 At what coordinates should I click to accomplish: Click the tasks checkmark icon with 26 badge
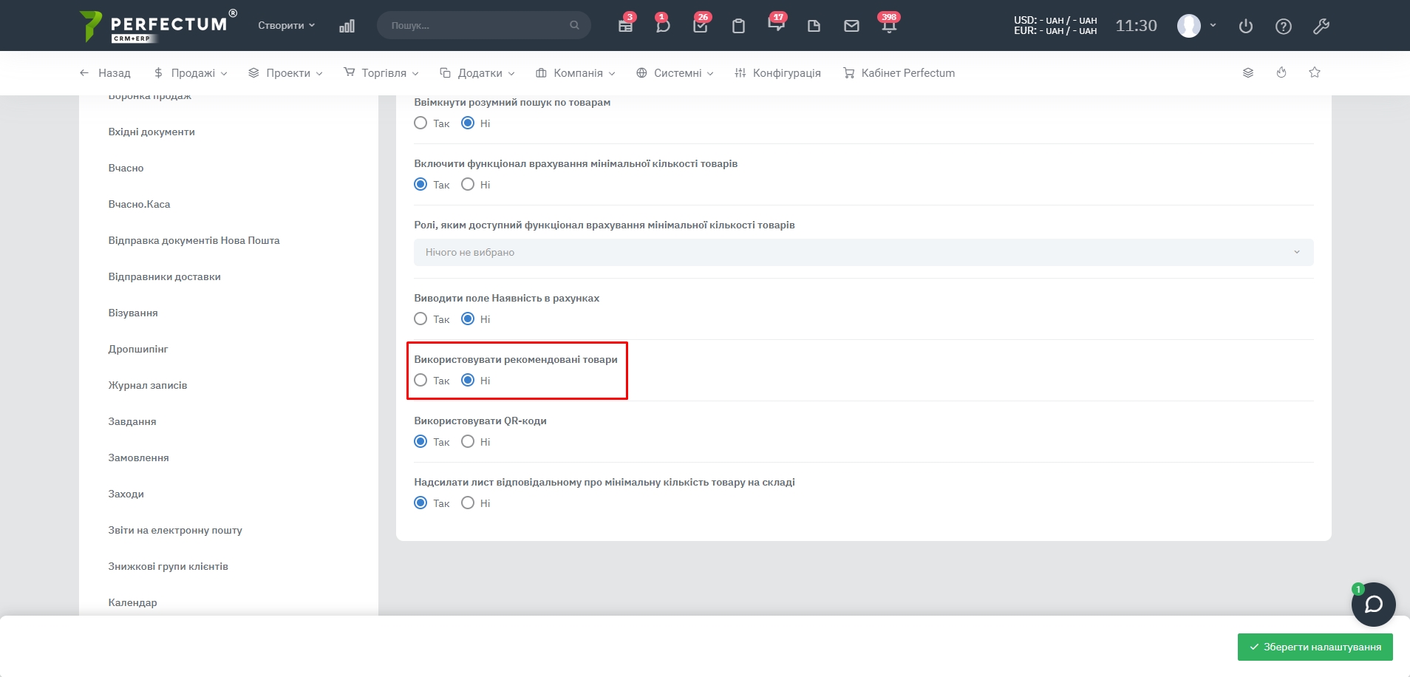pos(701,26)
